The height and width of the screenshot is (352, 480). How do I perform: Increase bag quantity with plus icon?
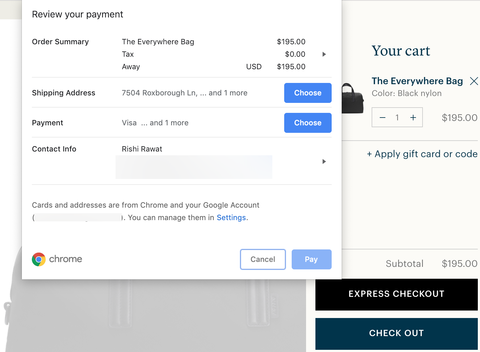(x=413, y=118)
